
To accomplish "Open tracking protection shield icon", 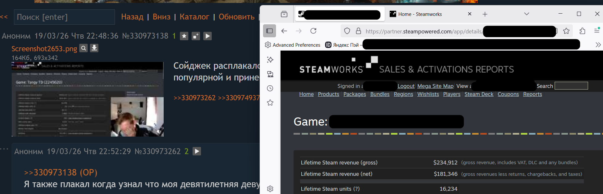I will [x=347, y=31].
